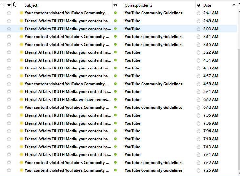Viewport: 240px width, 176px height.
Task: Star the 3:03 AM YouTube message
Action: 9,29
